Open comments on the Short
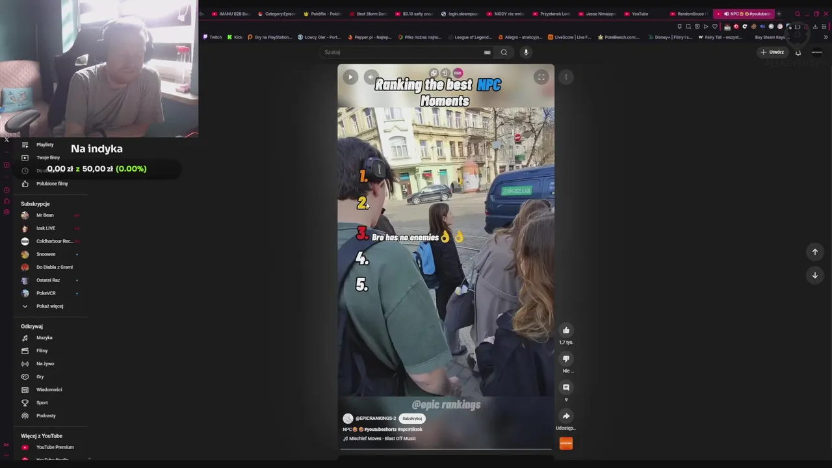Screen dimensions: 832x468 pos(566,387)
